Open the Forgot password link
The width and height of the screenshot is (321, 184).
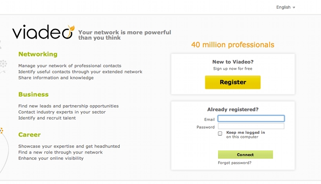point(234,163)
